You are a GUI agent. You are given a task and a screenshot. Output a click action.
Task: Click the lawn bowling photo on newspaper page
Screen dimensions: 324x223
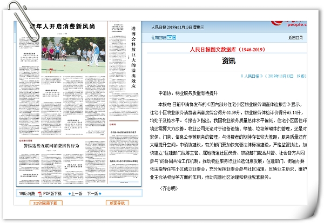click(73, 55)
